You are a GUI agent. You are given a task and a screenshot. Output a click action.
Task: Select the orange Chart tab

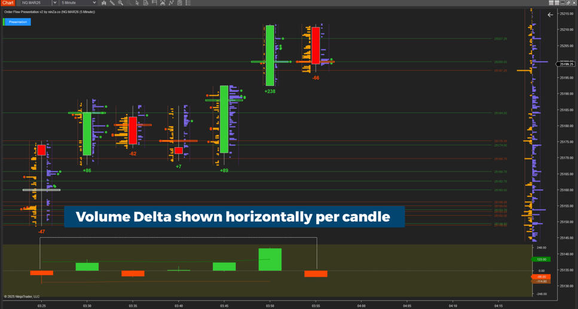point(7,3)
